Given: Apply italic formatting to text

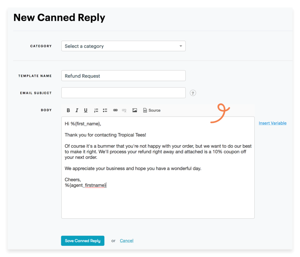Looking at the screenshot, I should point(77,110).
